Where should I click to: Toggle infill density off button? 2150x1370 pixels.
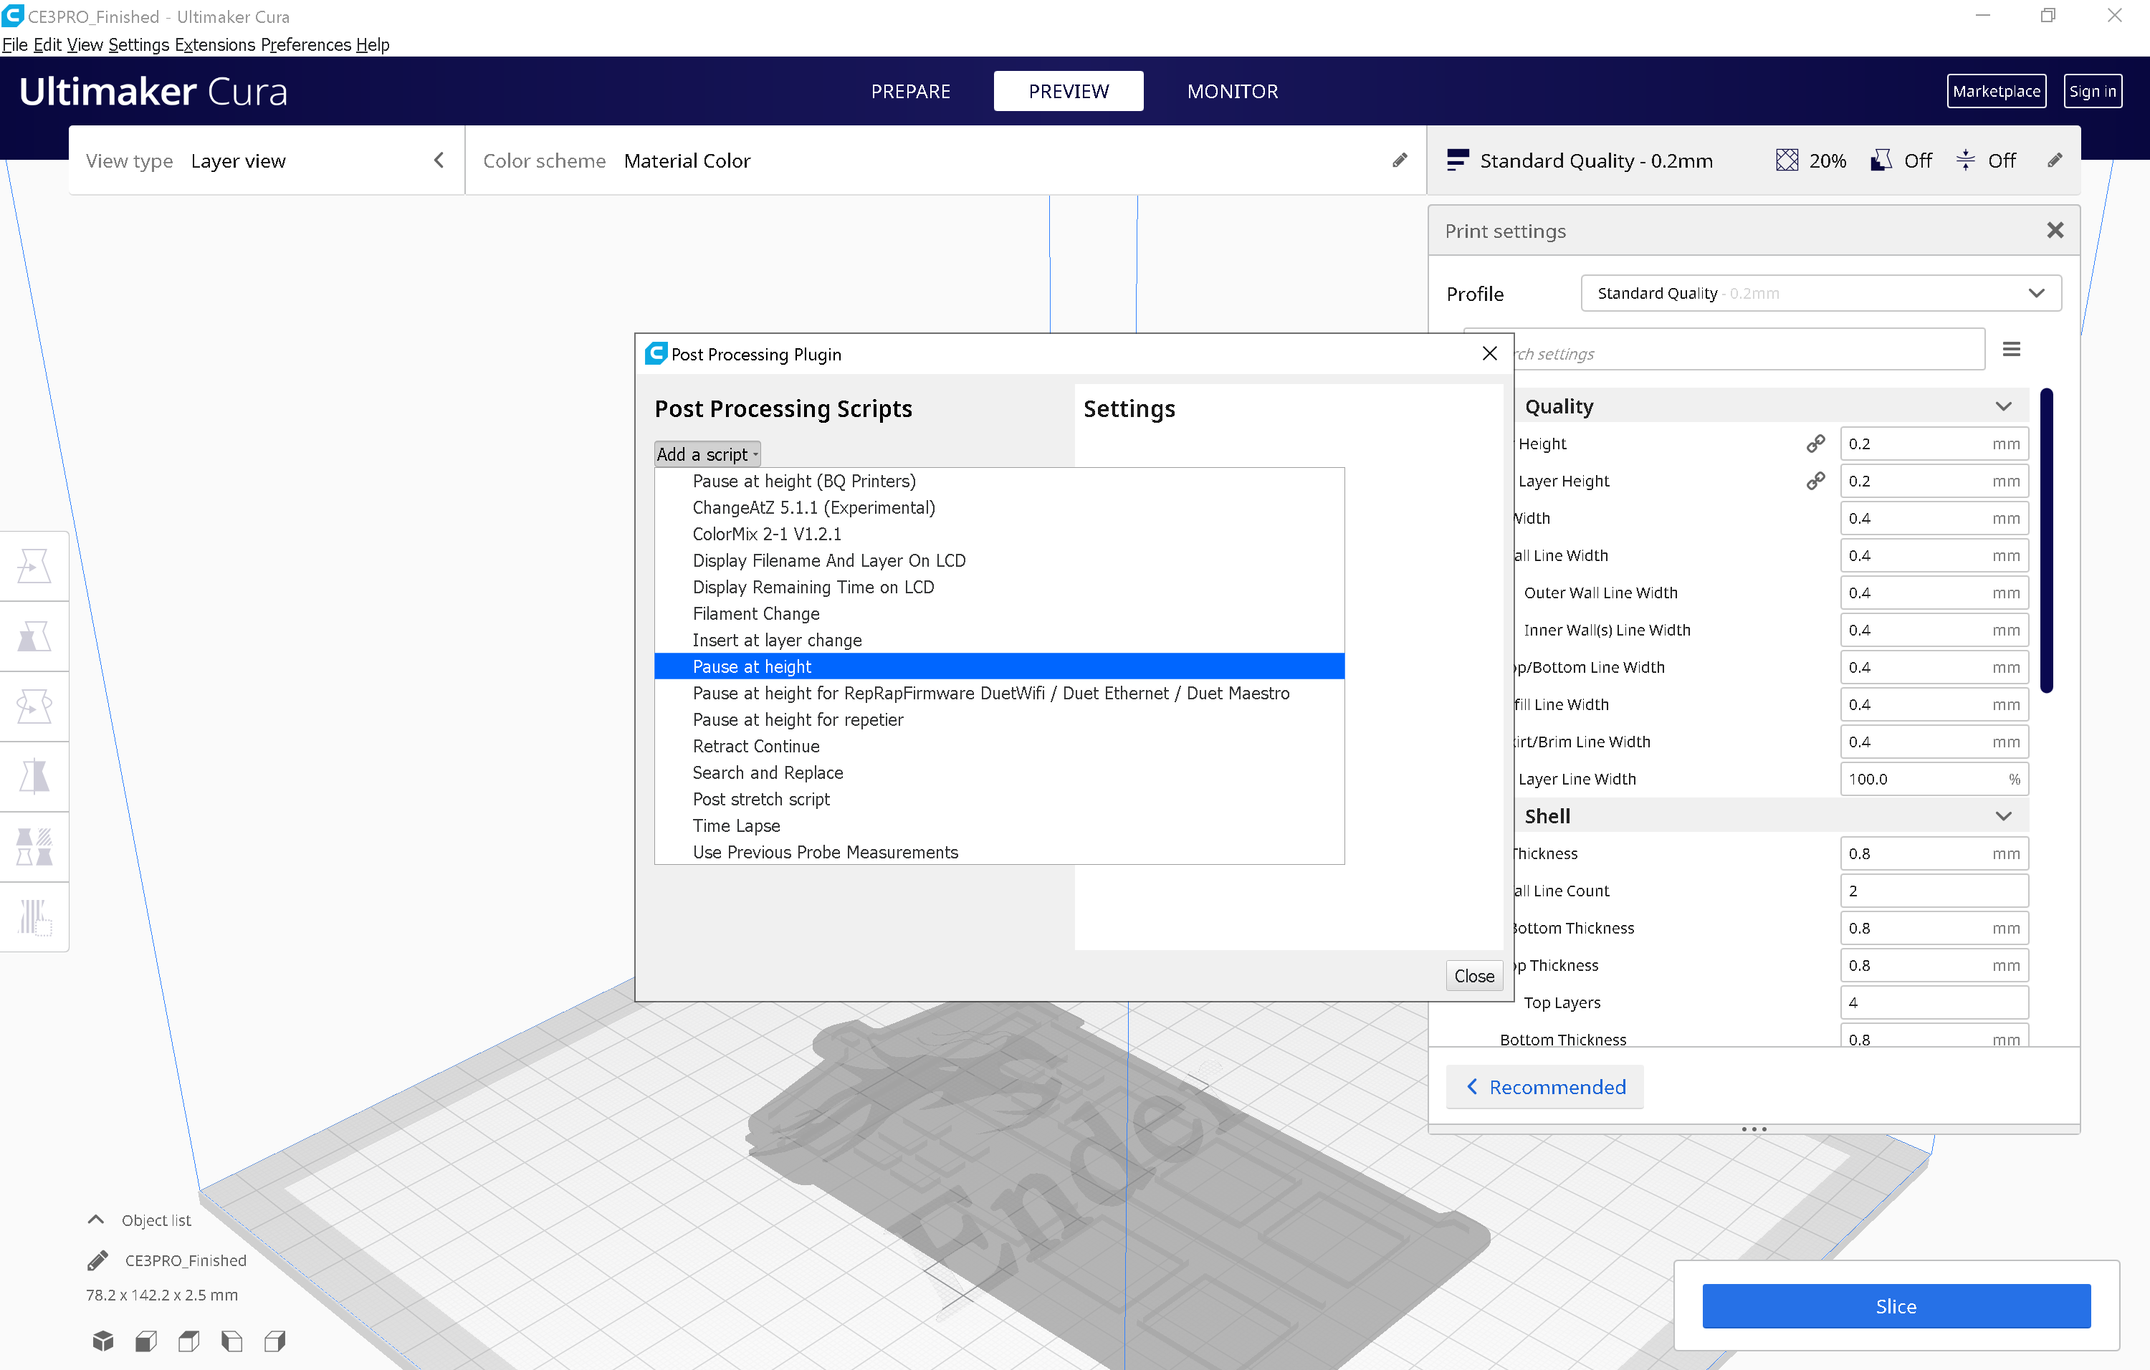tap(1790, 160)
